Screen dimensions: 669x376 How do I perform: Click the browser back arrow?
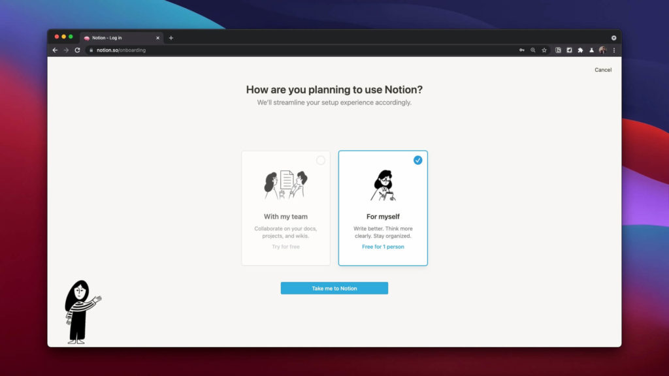55,50
